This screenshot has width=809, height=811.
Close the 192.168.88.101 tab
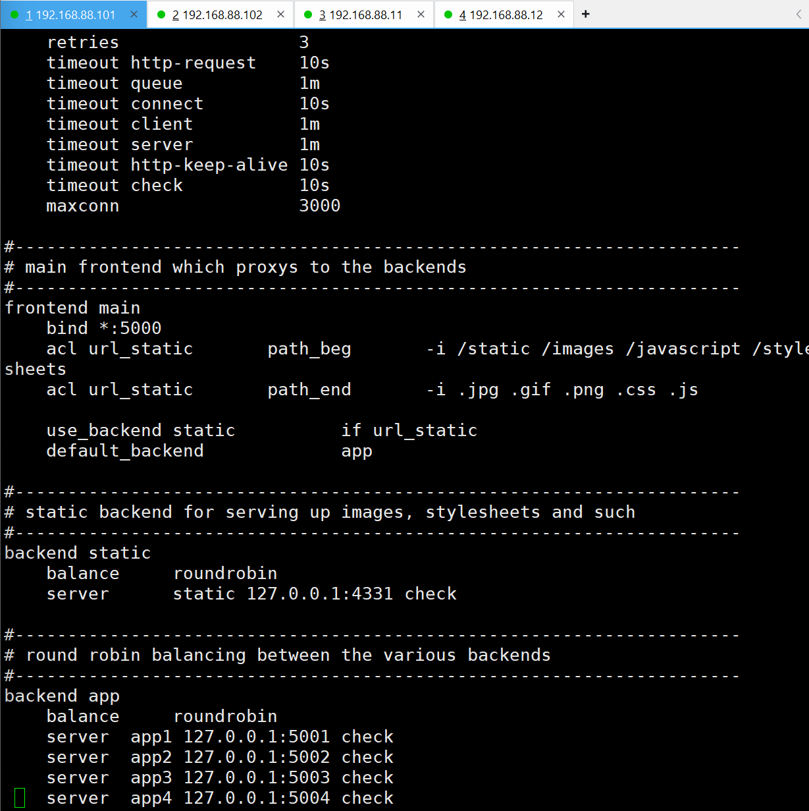tap(134, 14)
